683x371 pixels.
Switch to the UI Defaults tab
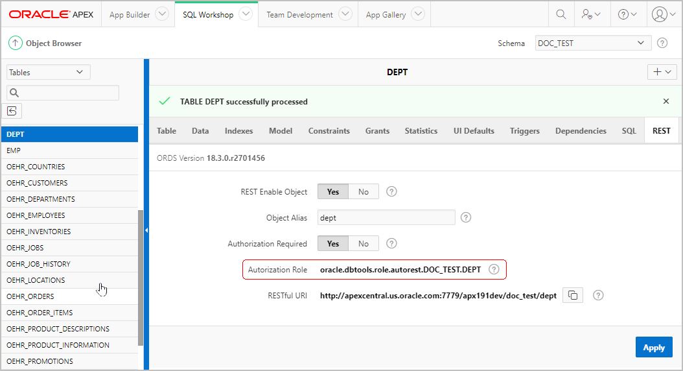(x=474, y=131)
